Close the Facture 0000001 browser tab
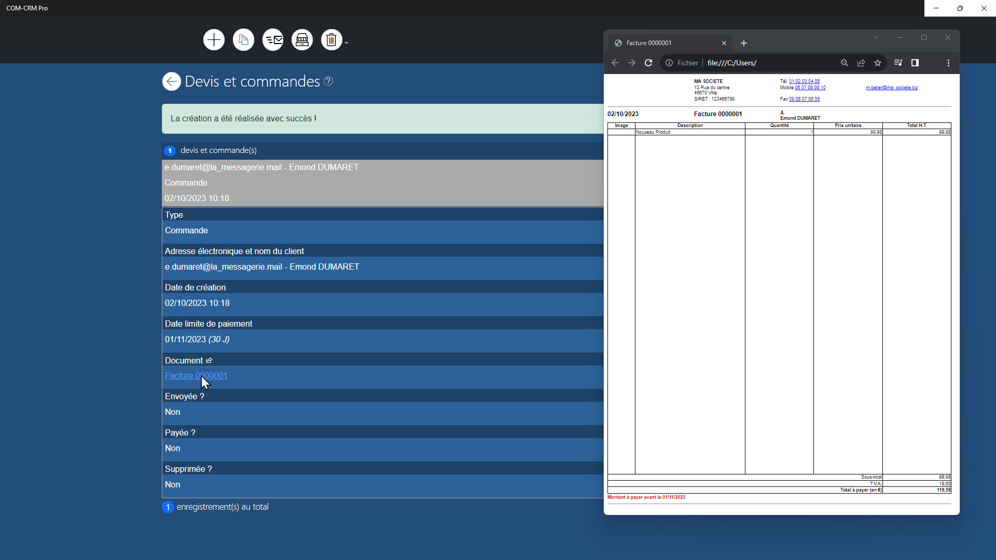Image resolution: width=996 pixels, height=560 pixels. point(724,43)
